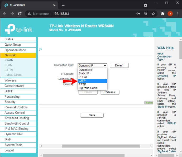Screen dimensions: 182x157
Task: Open the saved passwords key icon
Action: 138,14
